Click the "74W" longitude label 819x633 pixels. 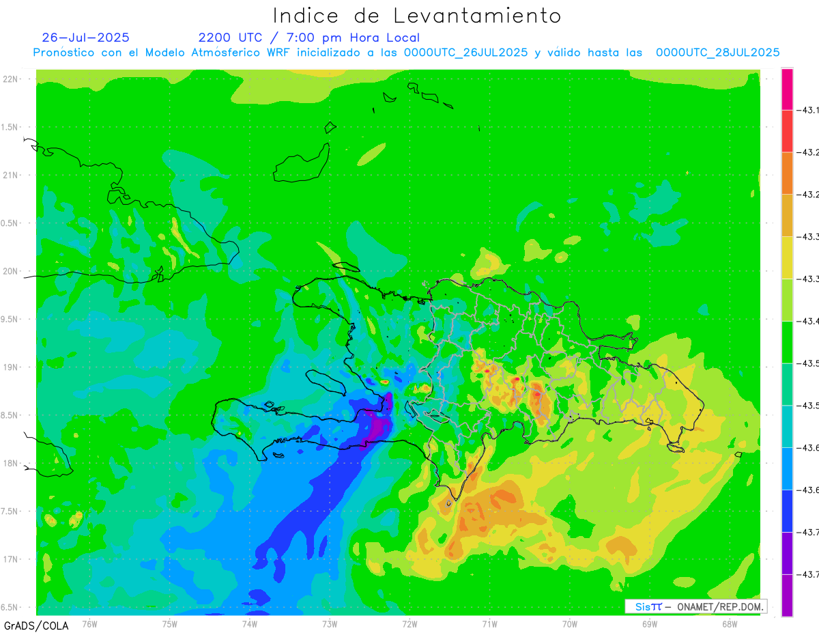tap(249, 623)
